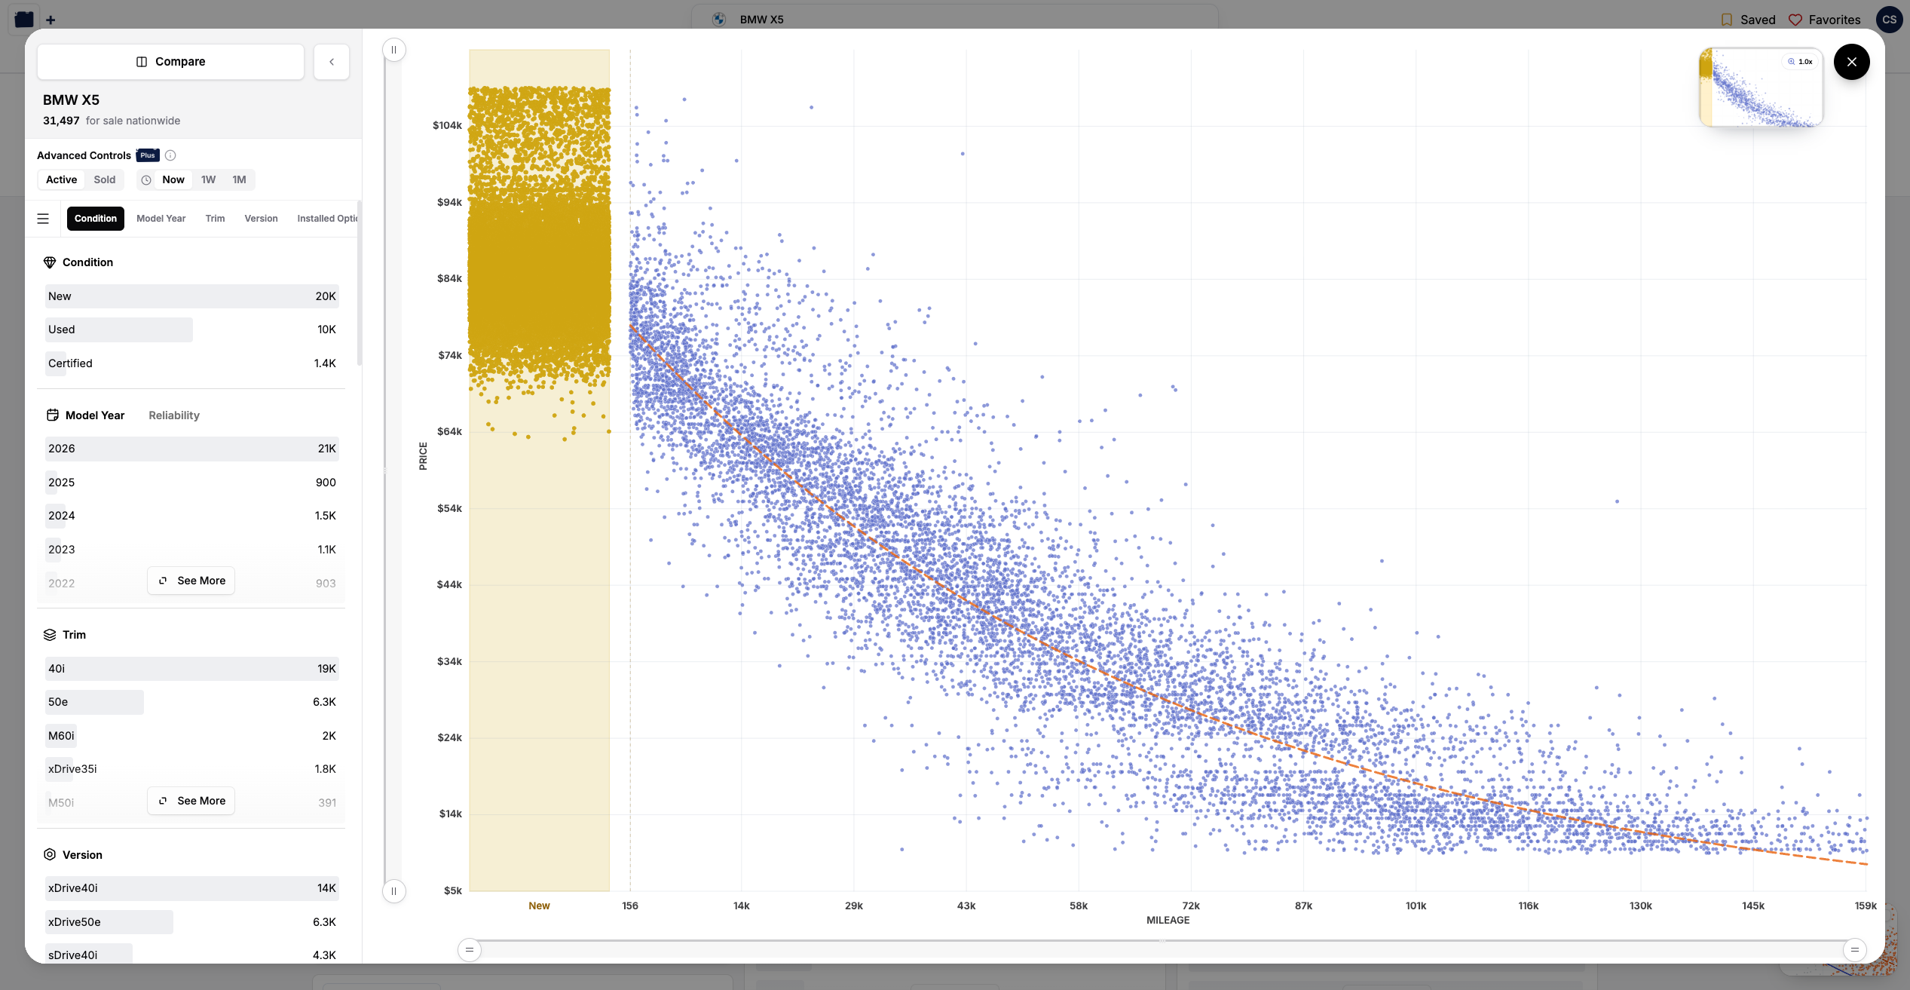1910x990 pixels.
Task: Select the Version tab
Action: [261, 219]
